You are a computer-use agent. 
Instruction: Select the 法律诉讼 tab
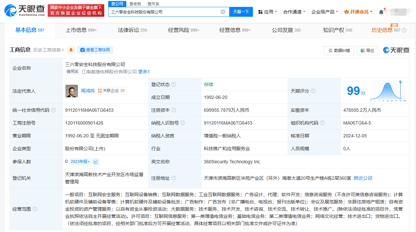point(133,30)
